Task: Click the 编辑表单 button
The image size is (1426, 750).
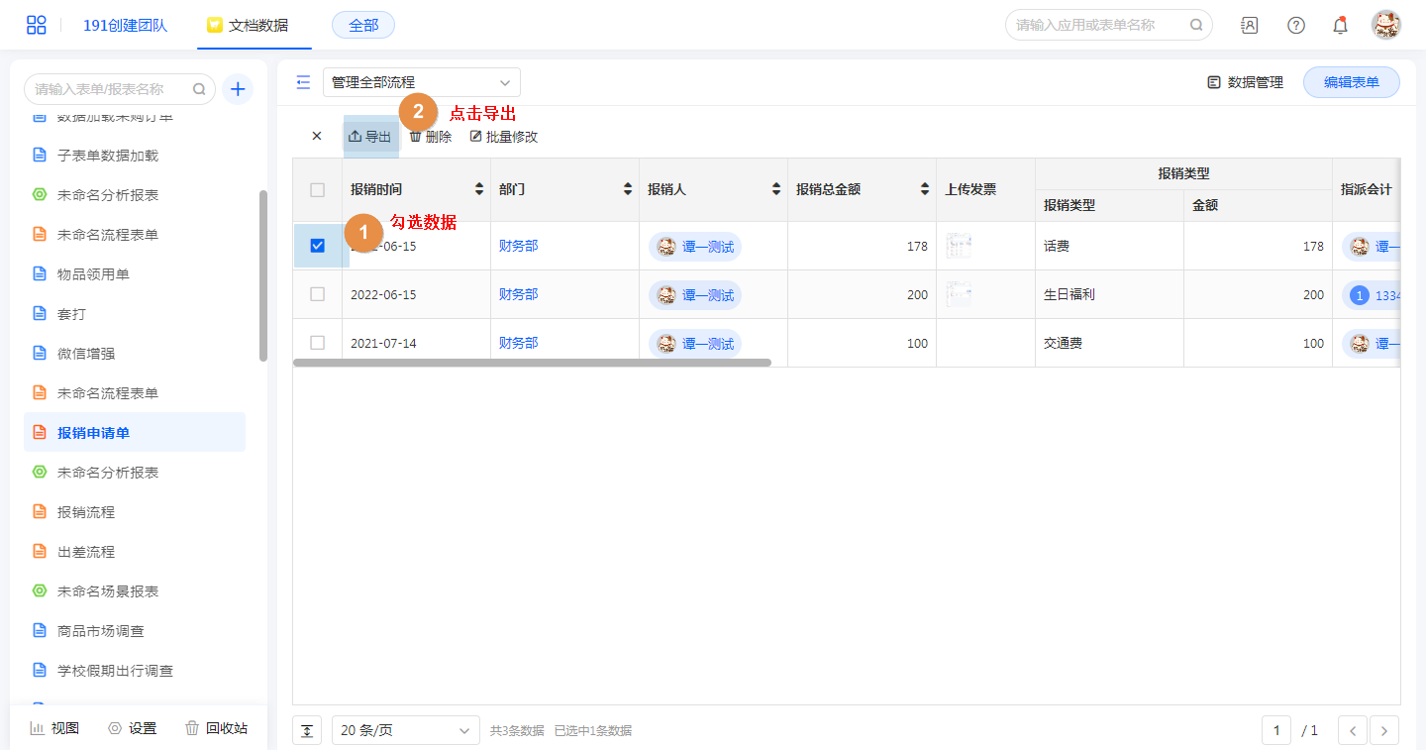Action: (x=1351, y=82)
